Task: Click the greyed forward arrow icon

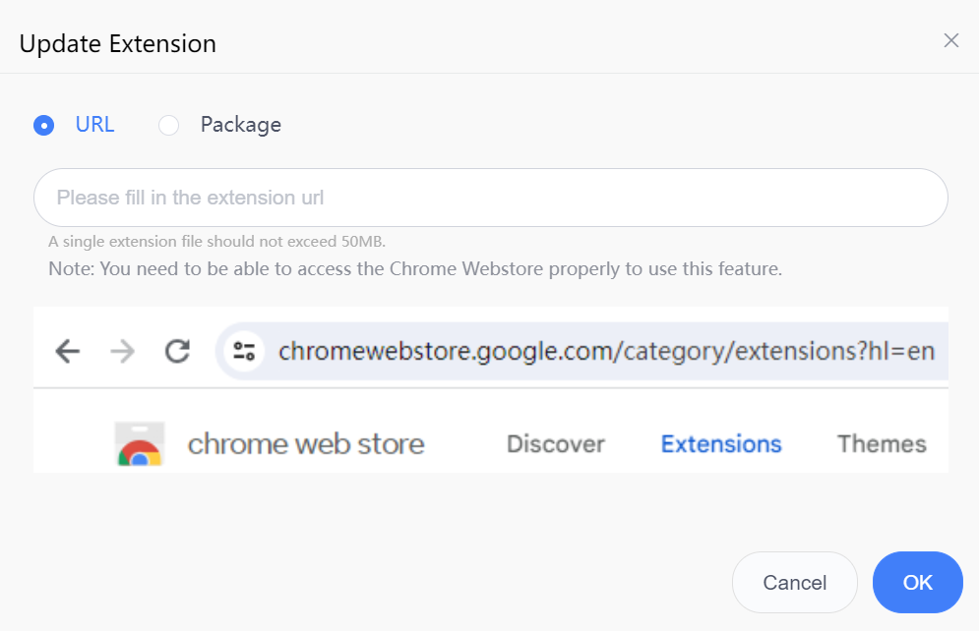Action: point(122,351)
